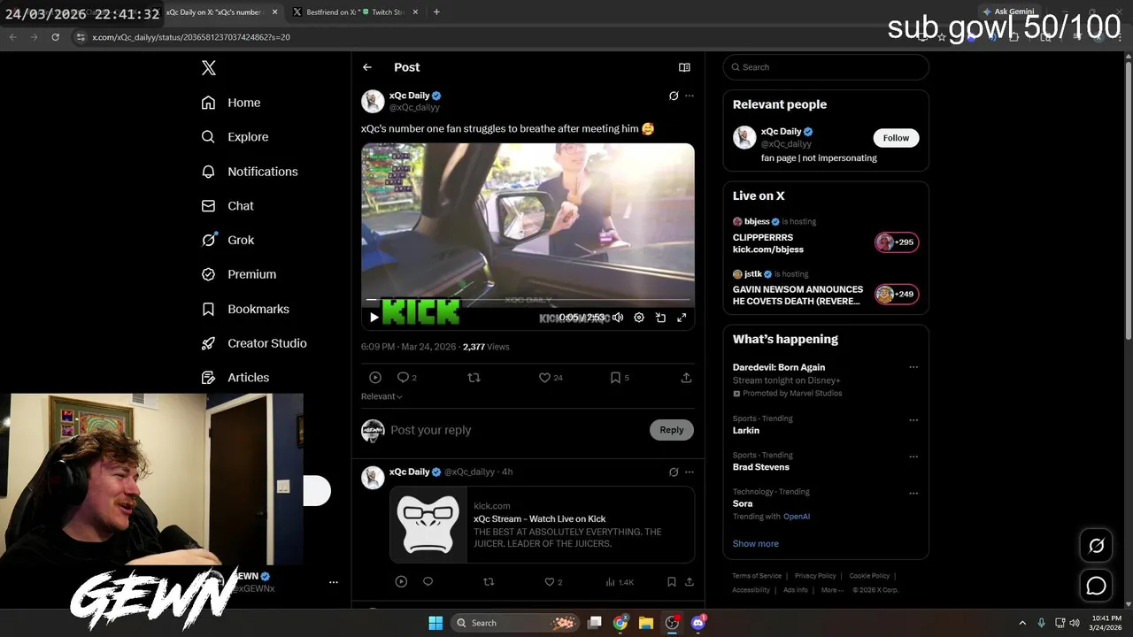Open Articles in the sidebar

pyautogui.click(x=235, y=378)
